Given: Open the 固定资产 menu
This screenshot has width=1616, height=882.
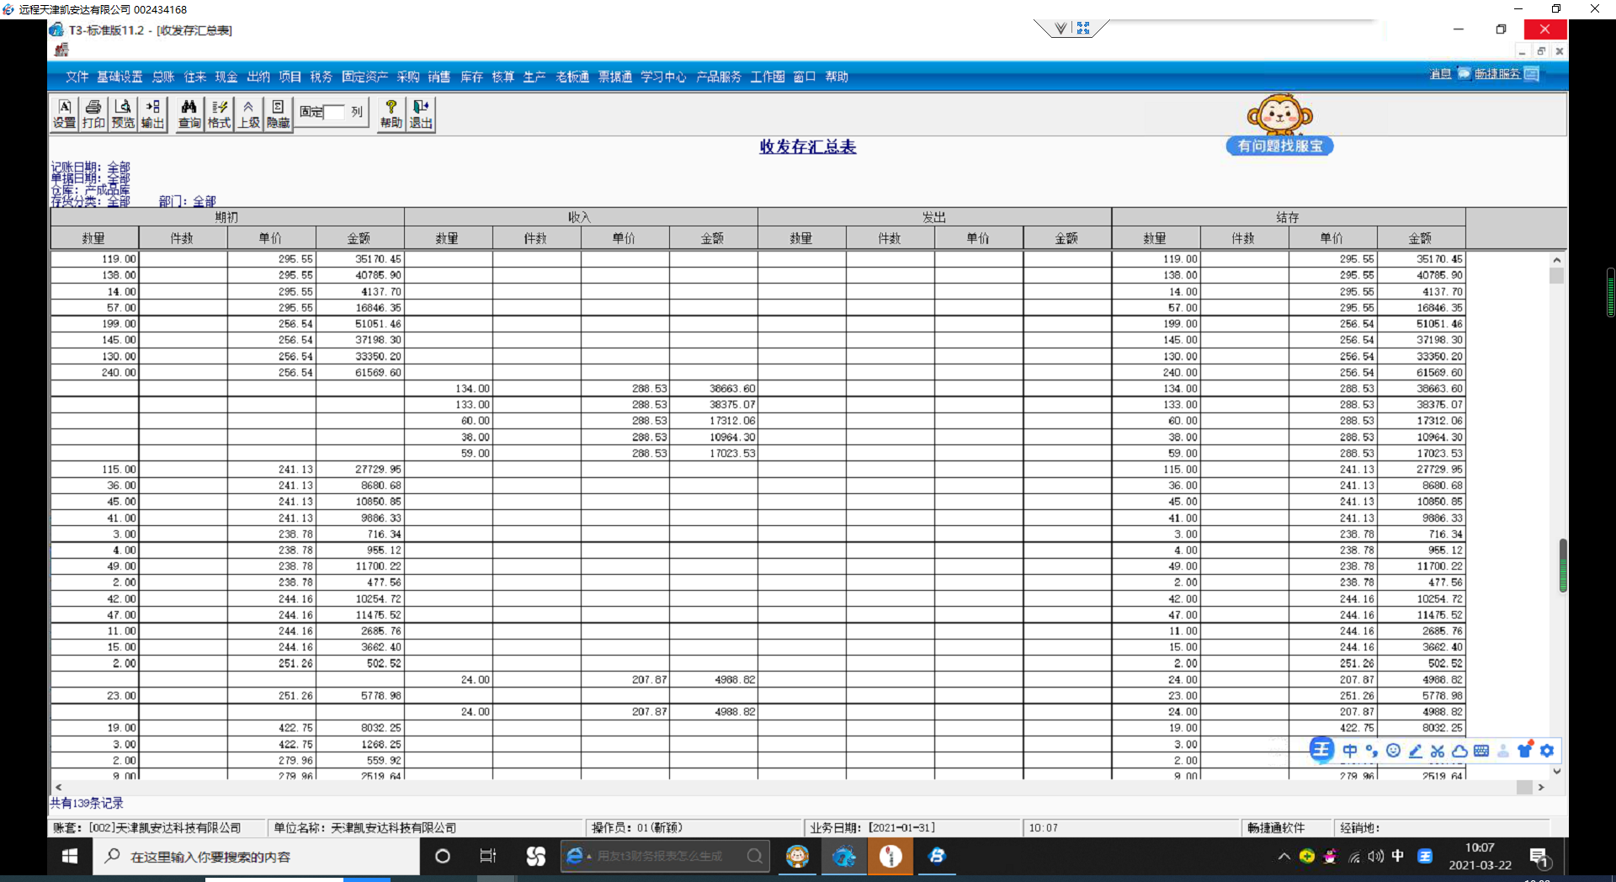Looking at the screenshot, I should point(364,77).
